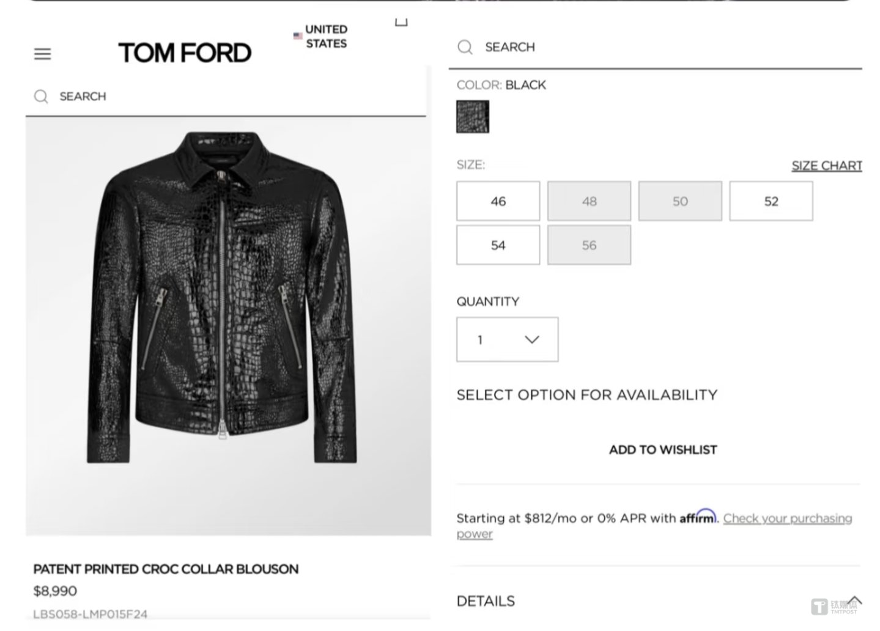Select the black croc color swatch
The height and width of the screenshot is (631, 880).
coord(473,117)
